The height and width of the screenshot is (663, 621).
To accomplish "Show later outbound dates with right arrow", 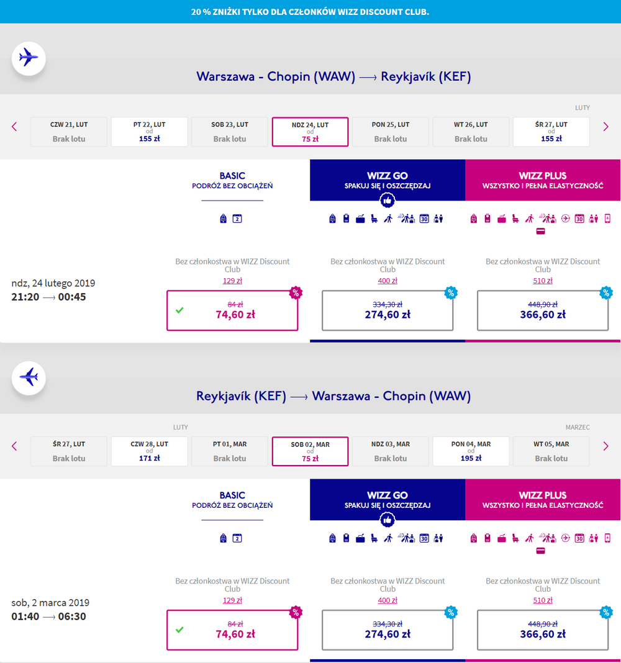I will pos(605,127).
